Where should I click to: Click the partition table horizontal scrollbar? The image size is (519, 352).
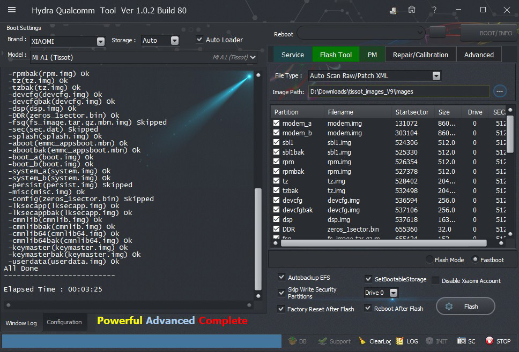click(384, 243)
